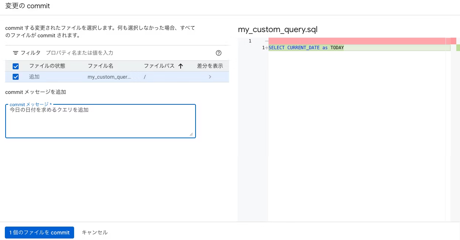Click the diff overview ruler green marker
460x240 pixels.
coord(458,48)
